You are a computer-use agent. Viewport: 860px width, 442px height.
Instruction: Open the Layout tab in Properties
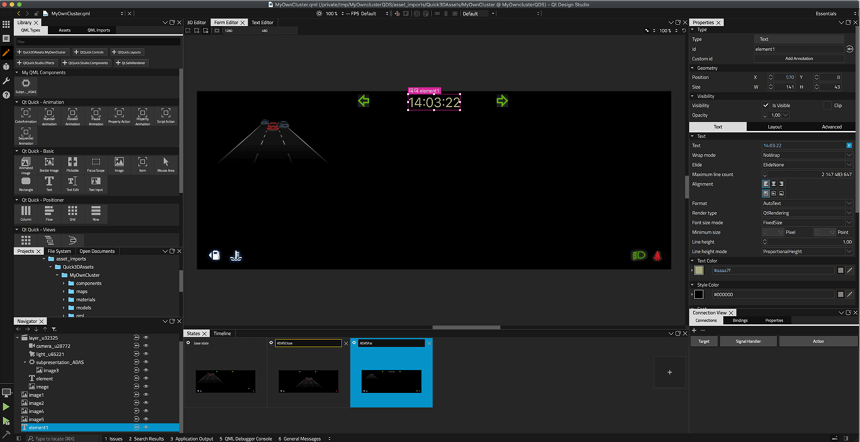tap(774, 127)
